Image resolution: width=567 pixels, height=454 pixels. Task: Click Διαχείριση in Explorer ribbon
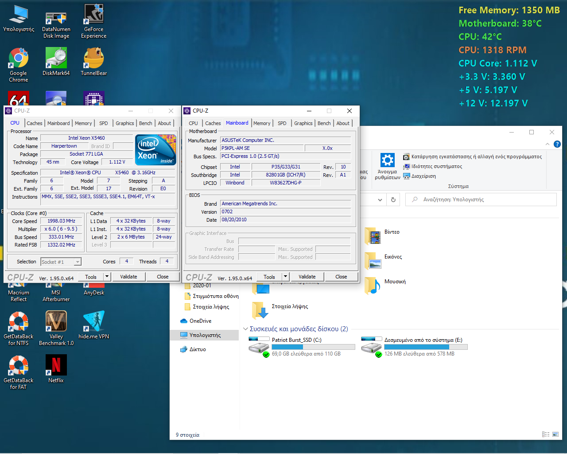click(x=419, y=176)
